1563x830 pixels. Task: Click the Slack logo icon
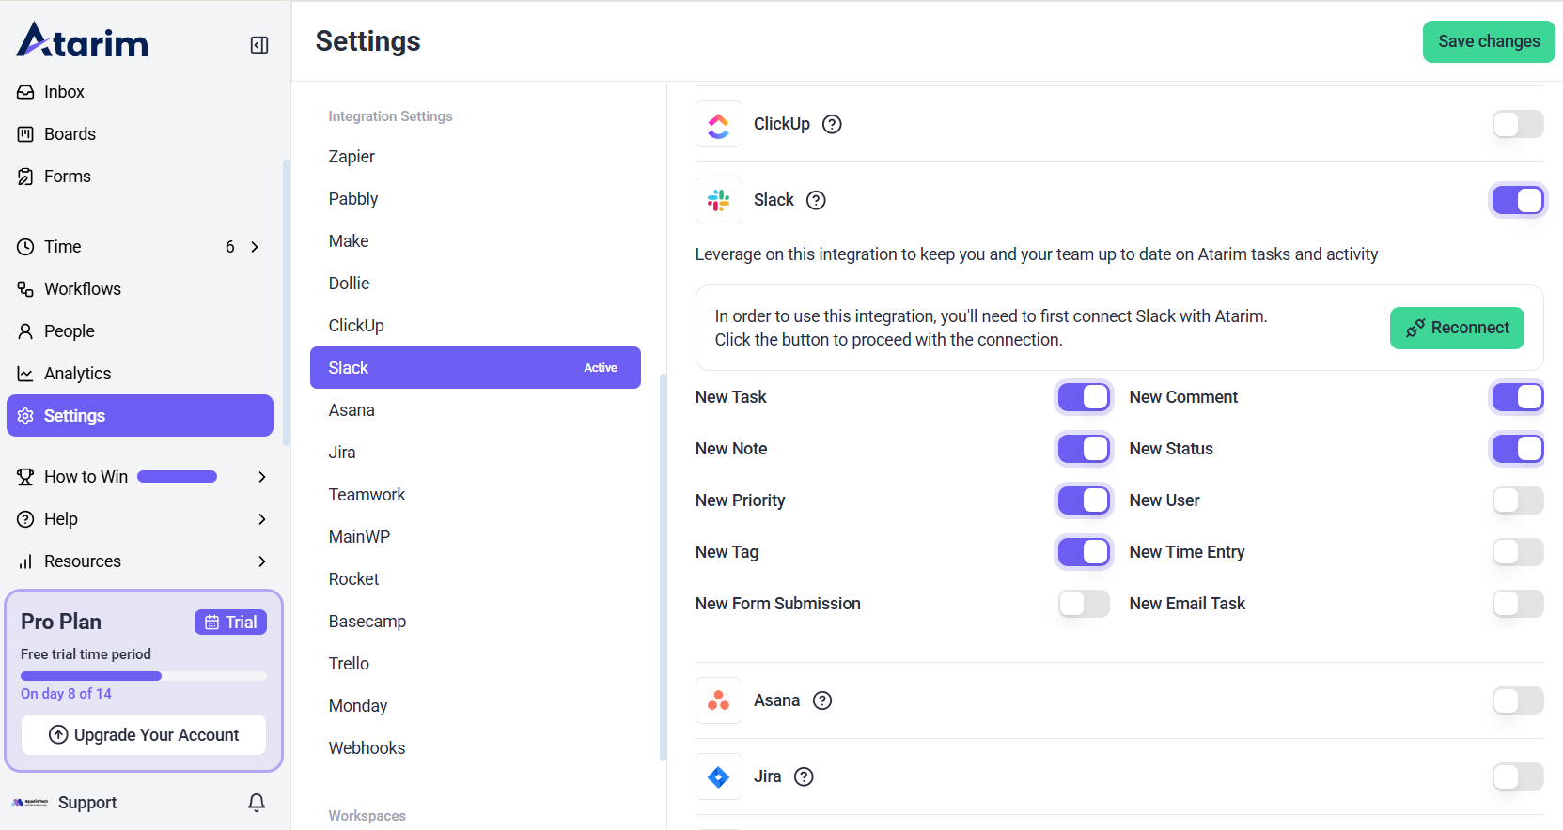(x=719, y=200)
